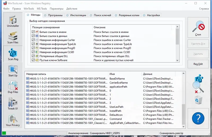Toggle the Неверная информация ProgID checkbox
212x137 pixels.
click(x=33, y=48)
